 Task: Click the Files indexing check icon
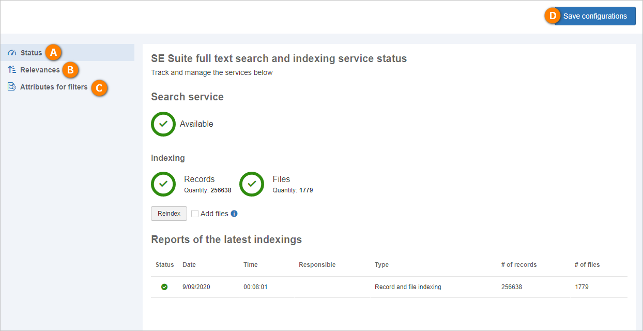click(252, 184)
